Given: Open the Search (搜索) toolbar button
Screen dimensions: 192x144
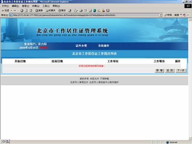Looking at the screenshot, I should click(x=39, y=11).
